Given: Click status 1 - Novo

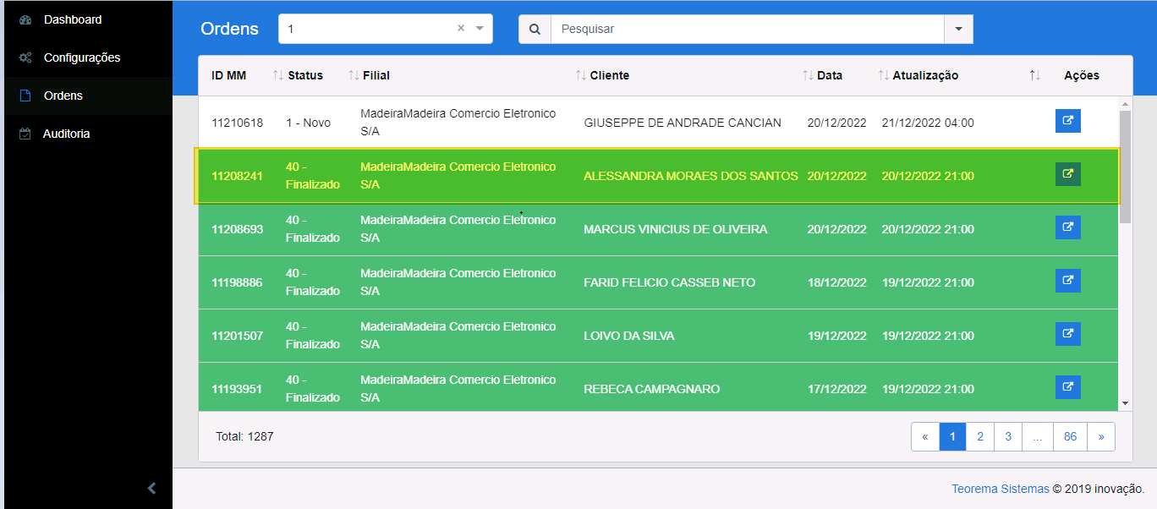Looking at the screenshot, I should pos(308,123).
